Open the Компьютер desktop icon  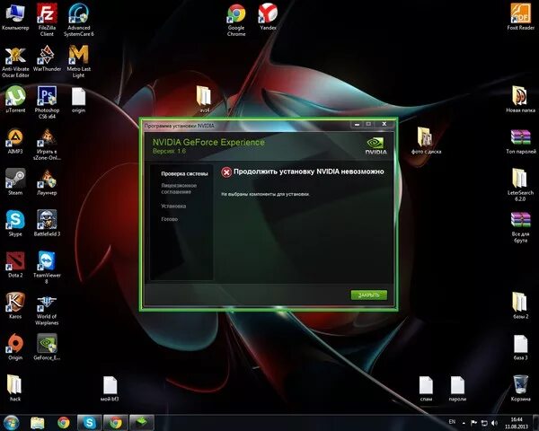15,17
